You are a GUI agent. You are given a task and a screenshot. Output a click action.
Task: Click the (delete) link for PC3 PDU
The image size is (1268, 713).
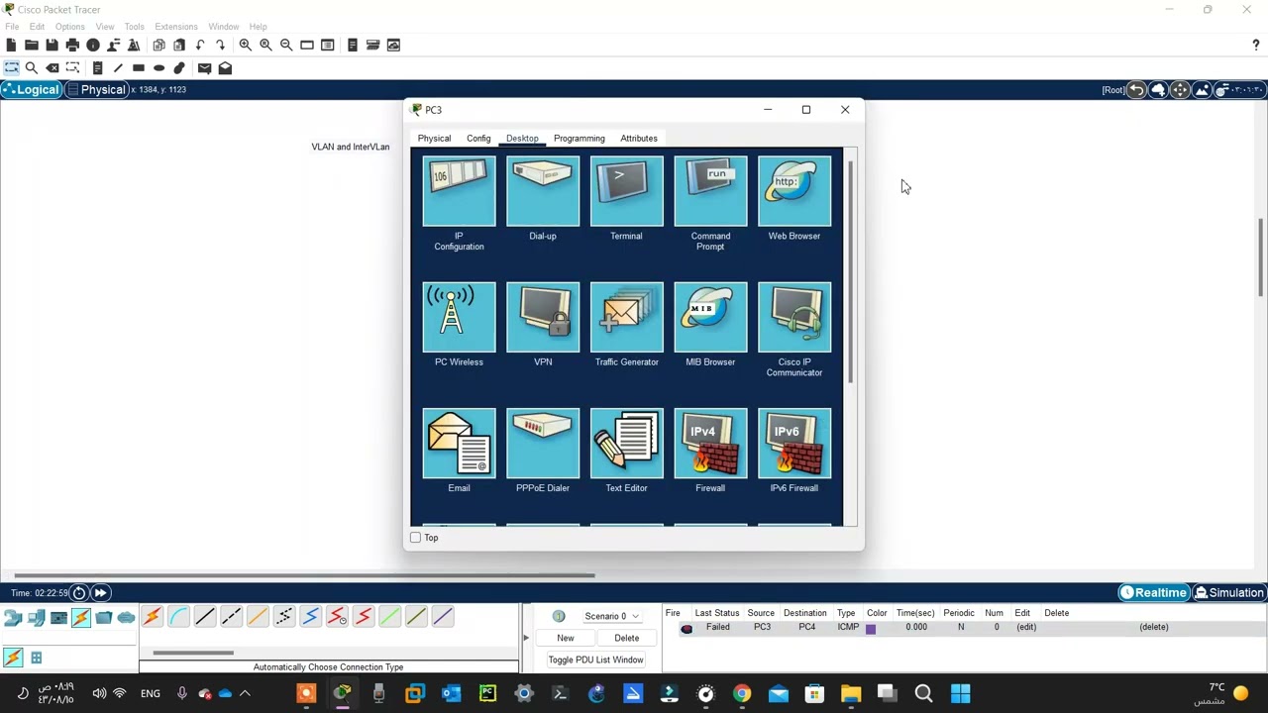click(1154, 627)
